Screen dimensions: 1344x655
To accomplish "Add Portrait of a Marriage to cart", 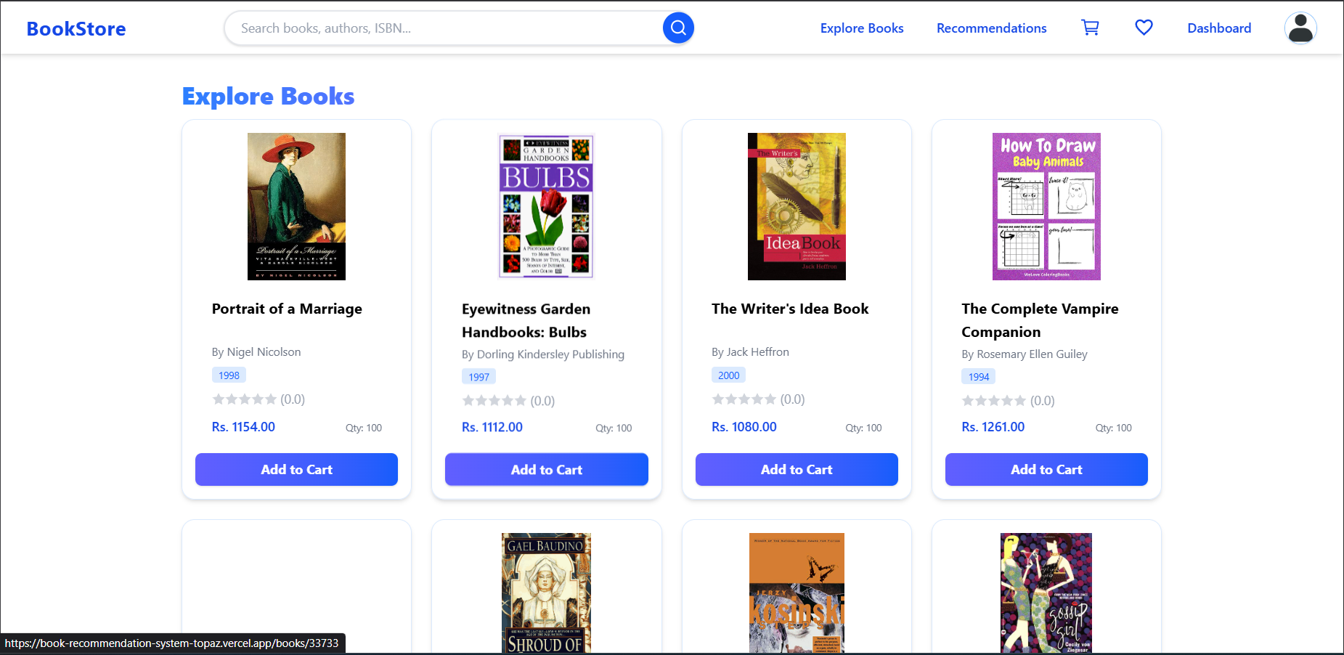I will pos(296,469).
